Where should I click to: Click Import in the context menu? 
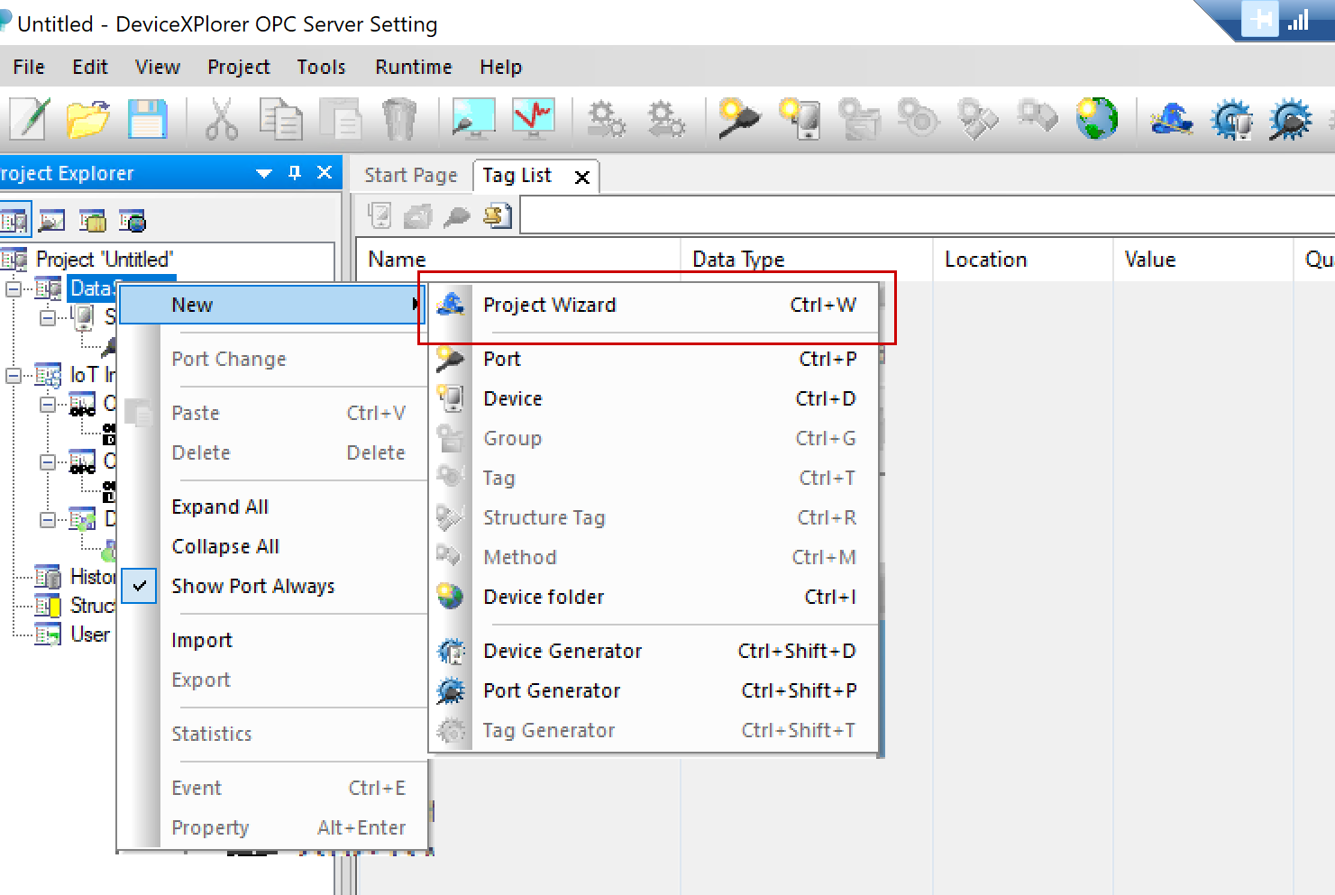(202, 640)
